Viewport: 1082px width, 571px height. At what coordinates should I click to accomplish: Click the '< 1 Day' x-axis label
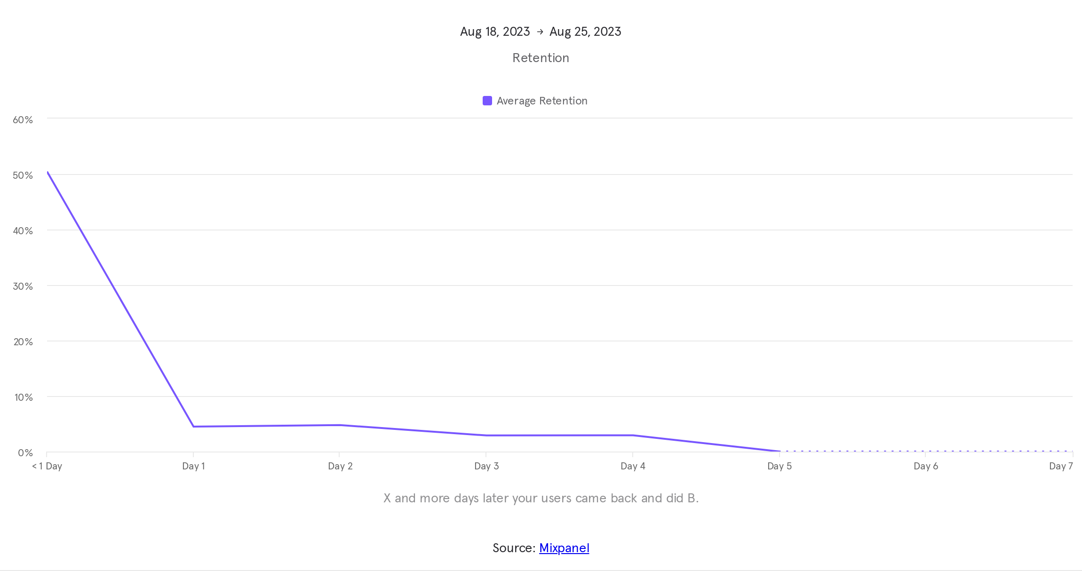pyautogui.click(x=47, y=466)
